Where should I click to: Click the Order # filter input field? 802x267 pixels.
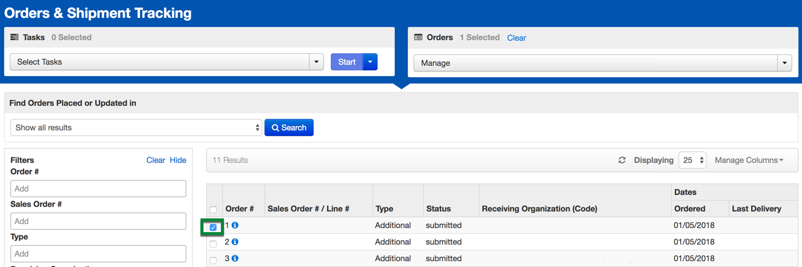point(98,189)
